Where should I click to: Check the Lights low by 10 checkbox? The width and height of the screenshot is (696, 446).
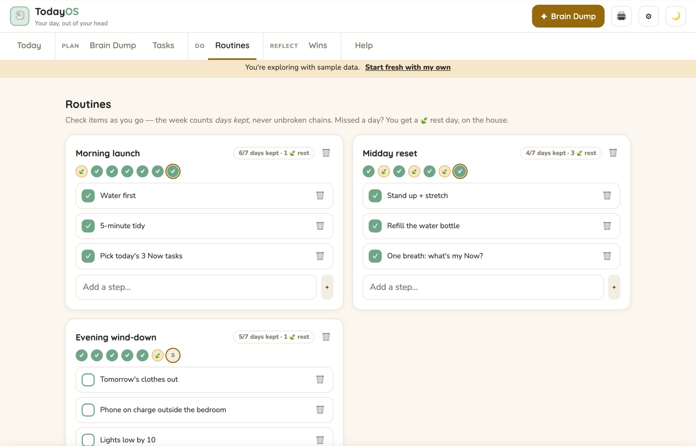88,440
